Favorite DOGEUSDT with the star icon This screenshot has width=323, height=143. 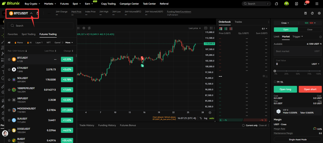pos(9,130)
